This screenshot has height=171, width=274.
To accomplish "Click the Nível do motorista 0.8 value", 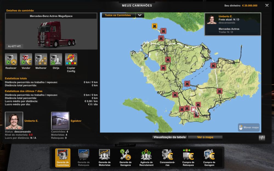I will coord(31,135).
